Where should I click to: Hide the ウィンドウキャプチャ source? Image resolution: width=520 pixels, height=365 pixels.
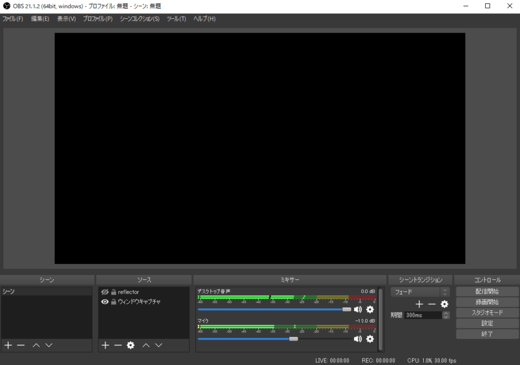tap(105, 301)
